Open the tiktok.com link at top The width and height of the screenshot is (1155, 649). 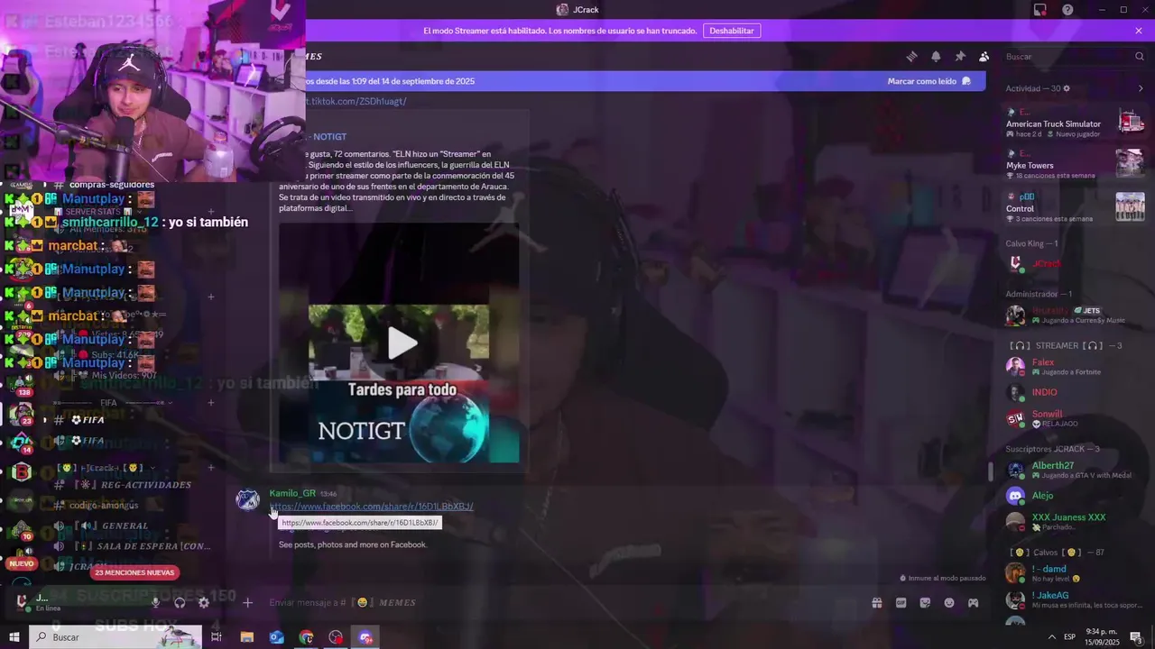(x=356, y=101)
